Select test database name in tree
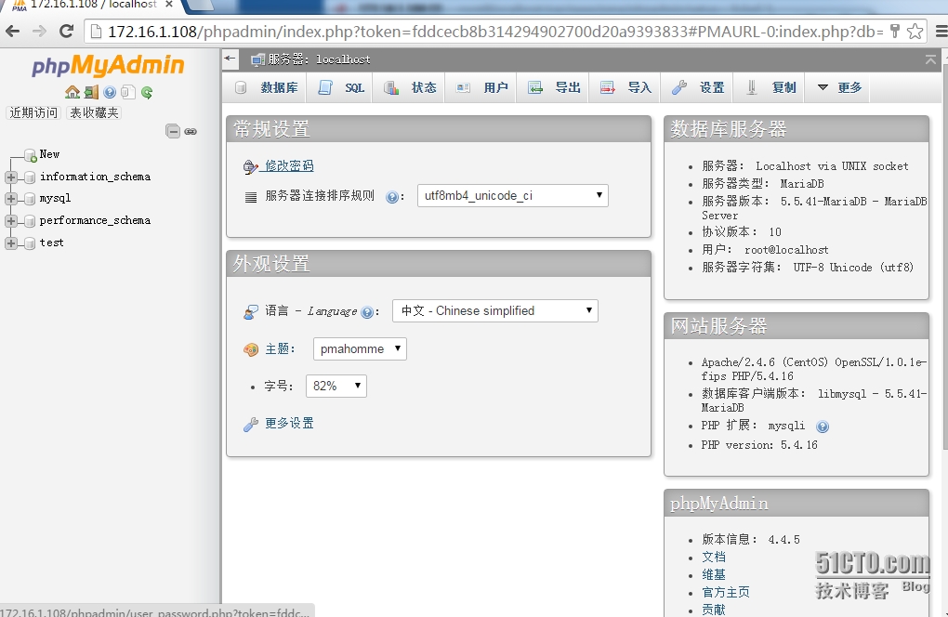This screenshot has height=617, width=948. click(51, 243)
